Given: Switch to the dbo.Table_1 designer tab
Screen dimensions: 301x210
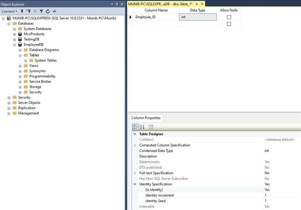Looking at the screenshot, I should pos(160,4).
